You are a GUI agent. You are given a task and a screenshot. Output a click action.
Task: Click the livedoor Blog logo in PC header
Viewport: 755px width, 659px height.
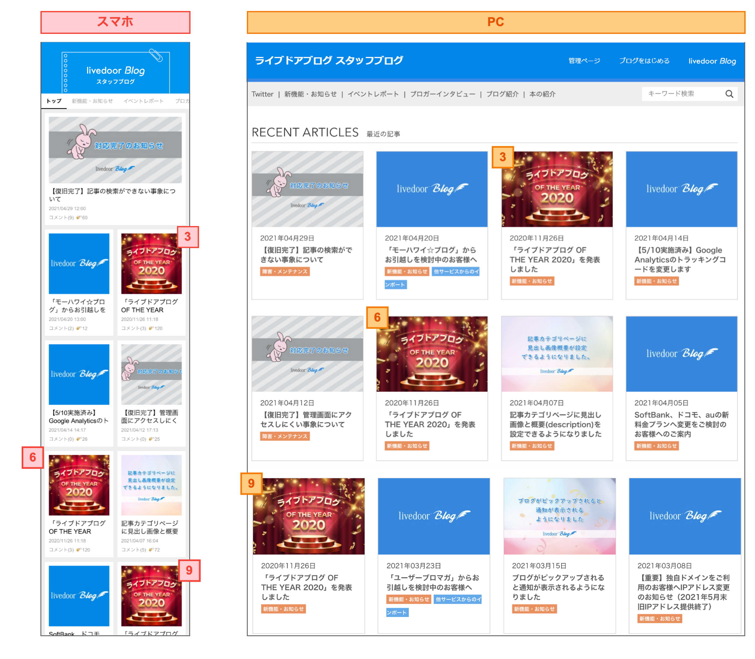(x=712, y=61)
